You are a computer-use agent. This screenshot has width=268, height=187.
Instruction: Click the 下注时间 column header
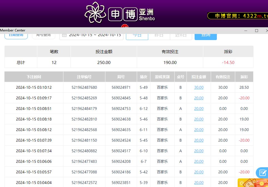tap(34, 77)
